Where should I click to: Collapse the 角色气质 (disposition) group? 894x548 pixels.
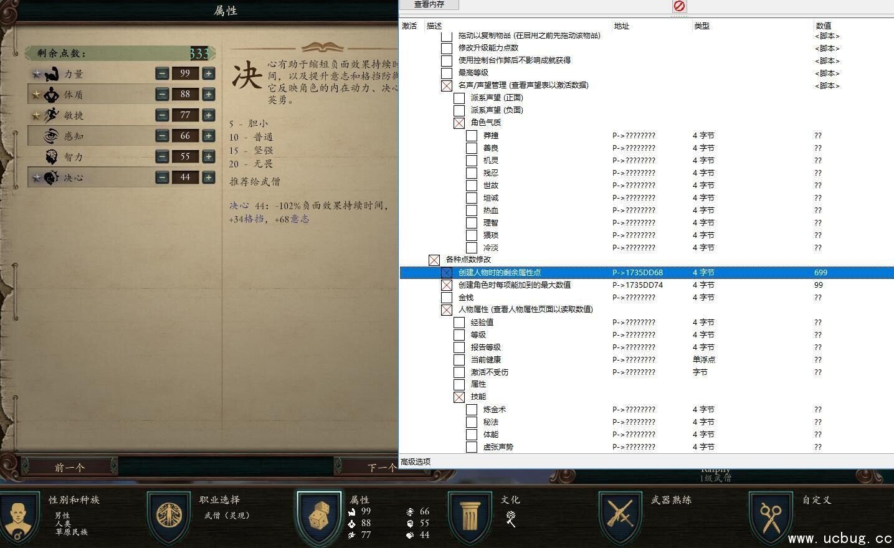pyautogui.click(x=459, y=123)
